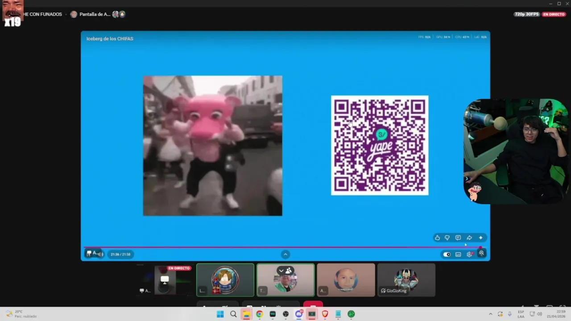
Task: Click the 21:36 / 21:58 time display
Action: pos(120,254)
